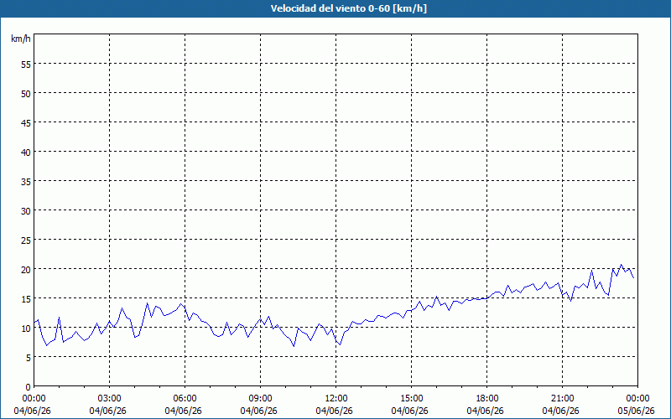Select the y-axis value "35"
Viewport: 671px width, 419px height.
pyautogui.click(x=26, y=181)
